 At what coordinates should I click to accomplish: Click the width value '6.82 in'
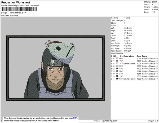155,10
